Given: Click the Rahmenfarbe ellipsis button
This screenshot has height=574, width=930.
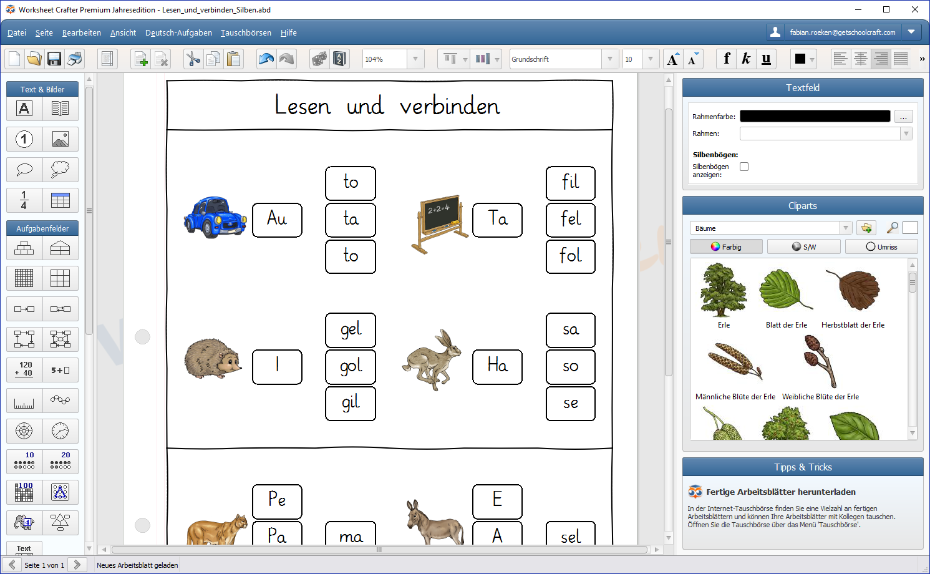Looking at the screenshot, I should pos(903,117).
